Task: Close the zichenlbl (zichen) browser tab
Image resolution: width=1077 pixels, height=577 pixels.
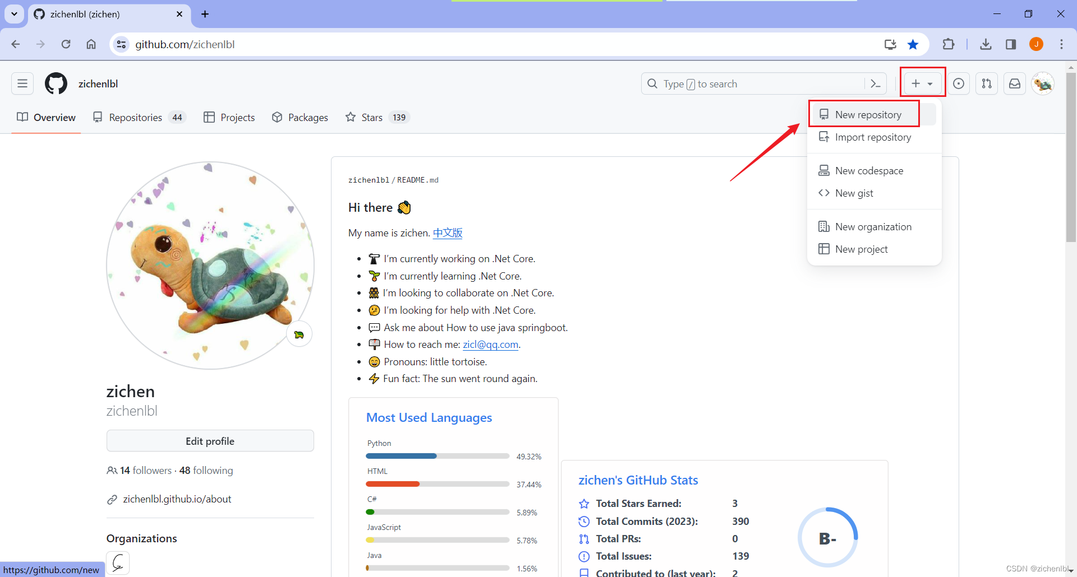Action: tap(179, 14)
